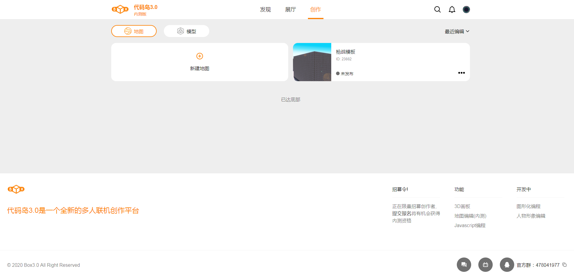The image size is (574, 279).
Task: Click the © 2020 Box3.0 copyright text
Action: pos(44,265)
